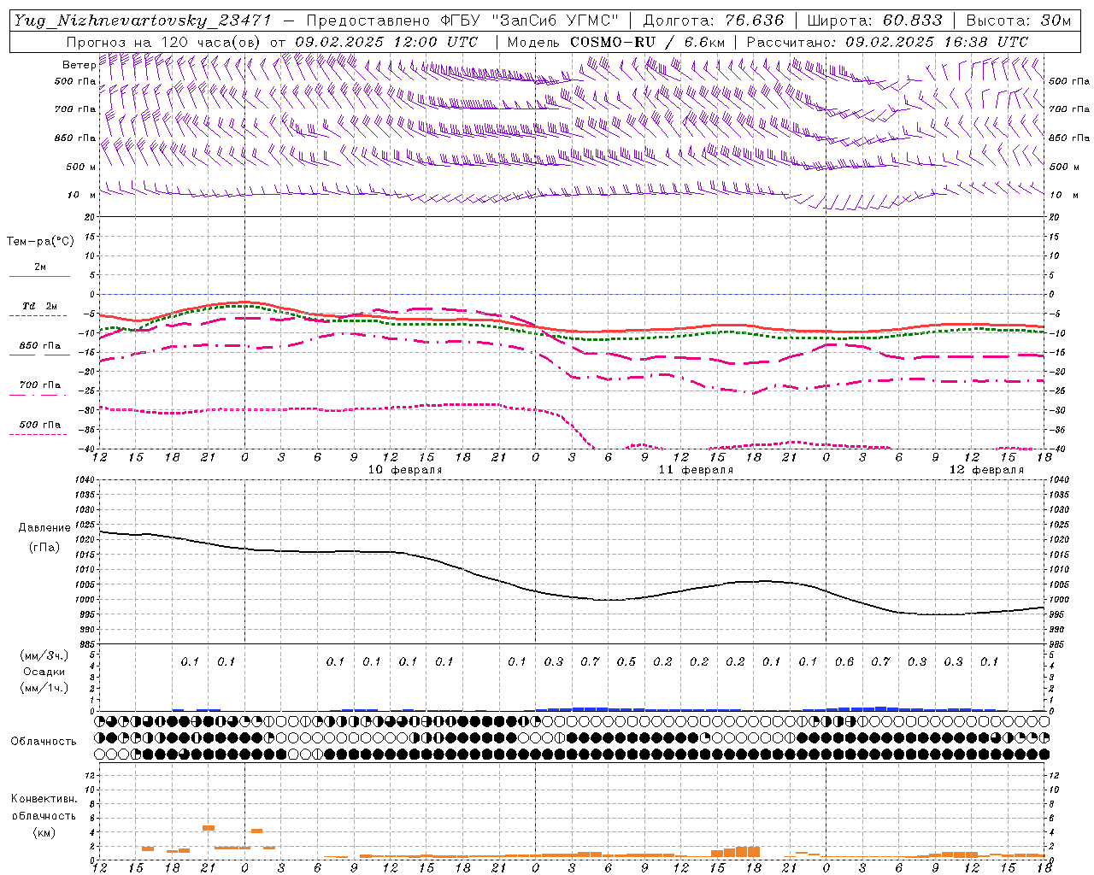This screenshot has width=1094, height=875.
Task: Click the 12 февраля date label
Action: (986, 470)
